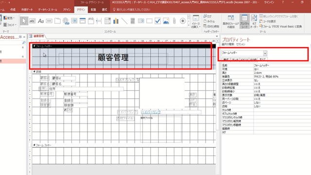Click the ハイパーリンク field link
The image size is (311, 175).
151,112
